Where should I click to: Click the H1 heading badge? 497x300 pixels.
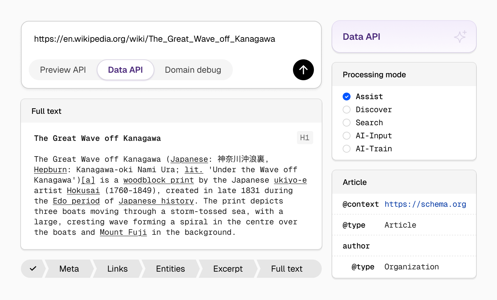pos(305,138)
